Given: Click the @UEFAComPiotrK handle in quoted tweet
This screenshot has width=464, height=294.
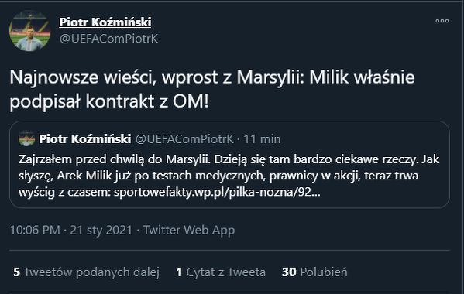Looking at the screenshot, I should [x=184, y=138].
